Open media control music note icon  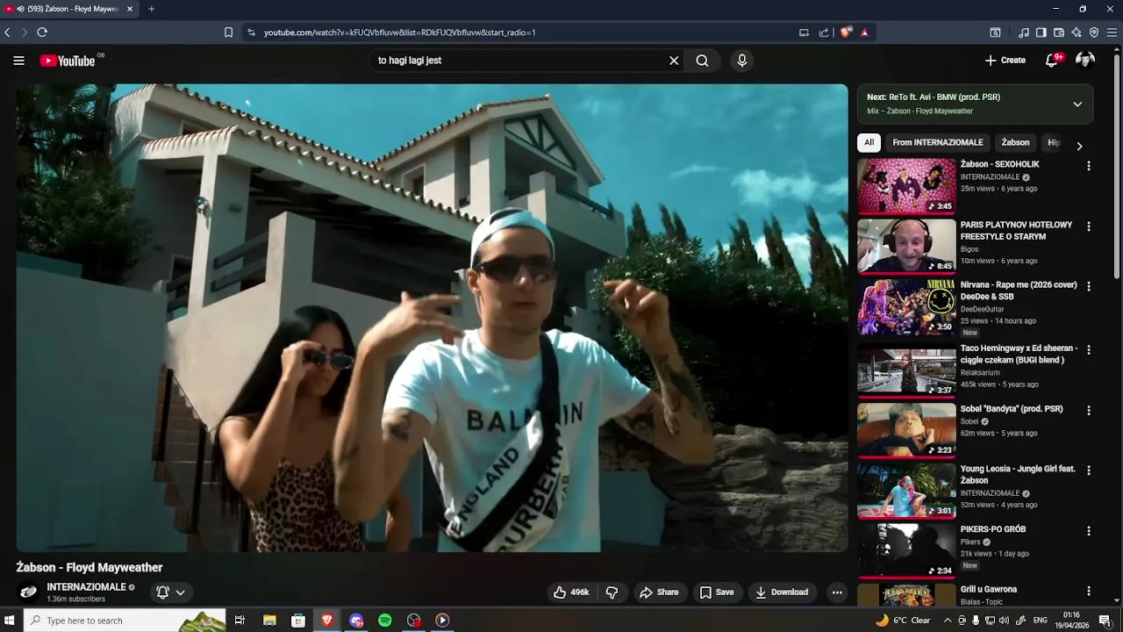(x=1024, y=32)
